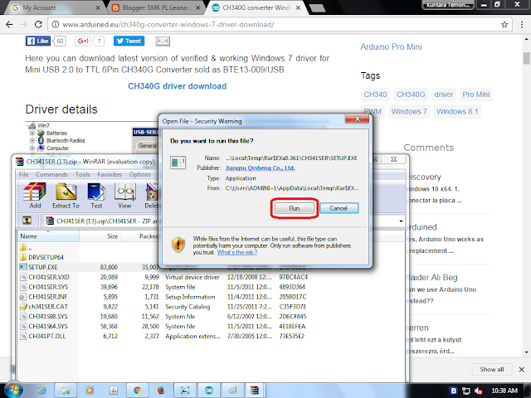Open Chrome from the taskbar

(137, 391)
